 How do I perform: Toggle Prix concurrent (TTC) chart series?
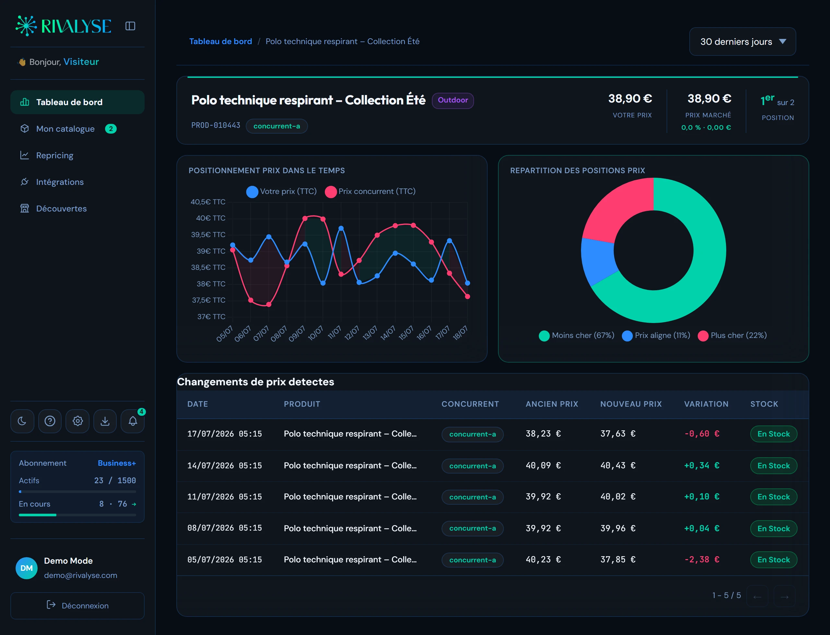pyautogui.click(x=370, y=192)
